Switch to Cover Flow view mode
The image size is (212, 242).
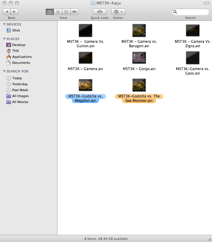(74, 12)
